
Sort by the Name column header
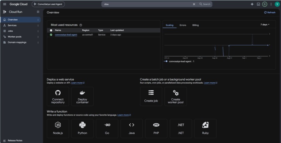point(58,30)
